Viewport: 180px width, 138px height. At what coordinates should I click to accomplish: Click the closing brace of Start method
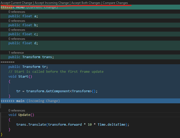pyautogui.click(x=10, y=96)
